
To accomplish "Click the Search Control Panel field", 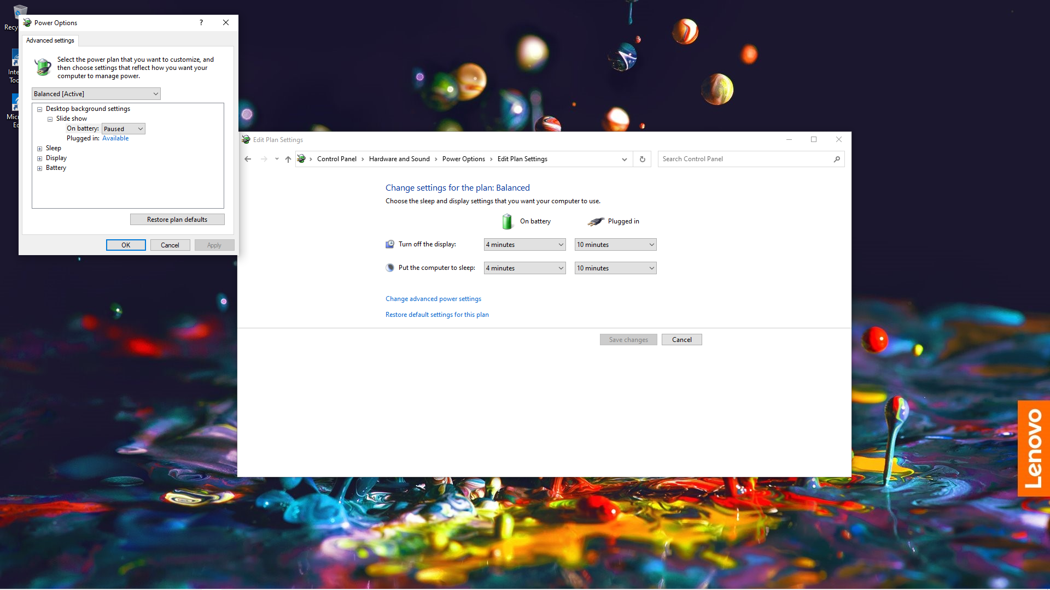I will (744, 159).
